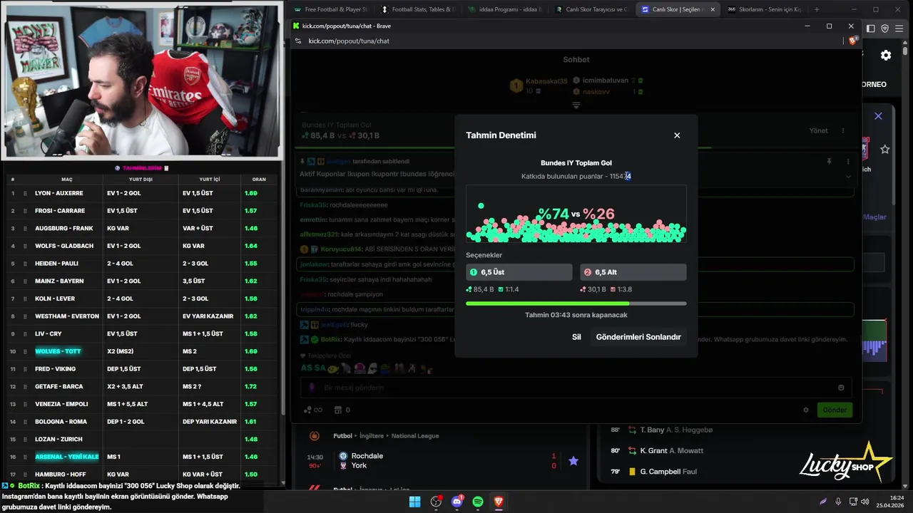Click Yönet in the prediction banner
The width and height of the screenshot is (913, 513).
click(x=818, y=130)
